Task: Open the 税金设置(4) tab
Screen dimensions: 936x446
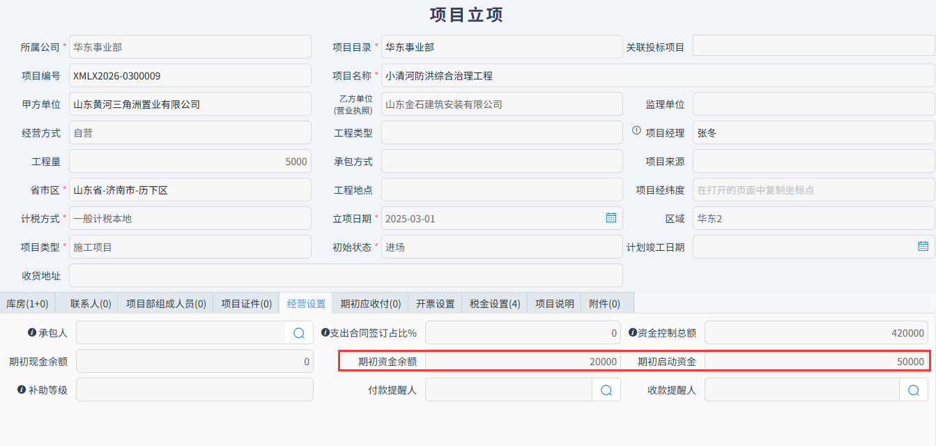Action: pos(495,303)
